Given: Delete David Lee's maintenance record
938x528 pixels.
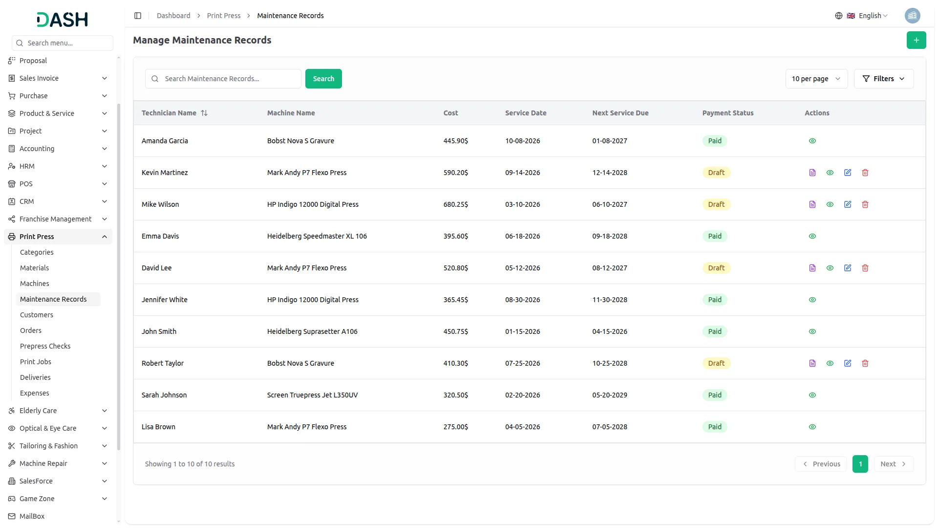Looking at the screenshot, I should click(x=865, y=268).
